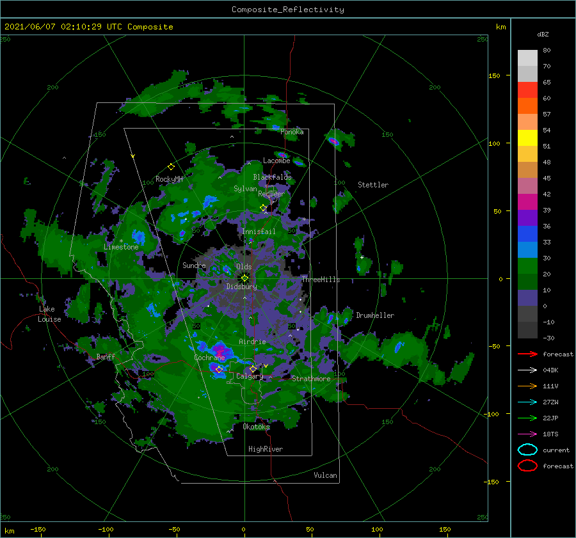Select the 20 dBZ green color swatch

click(x=527, y=281)
